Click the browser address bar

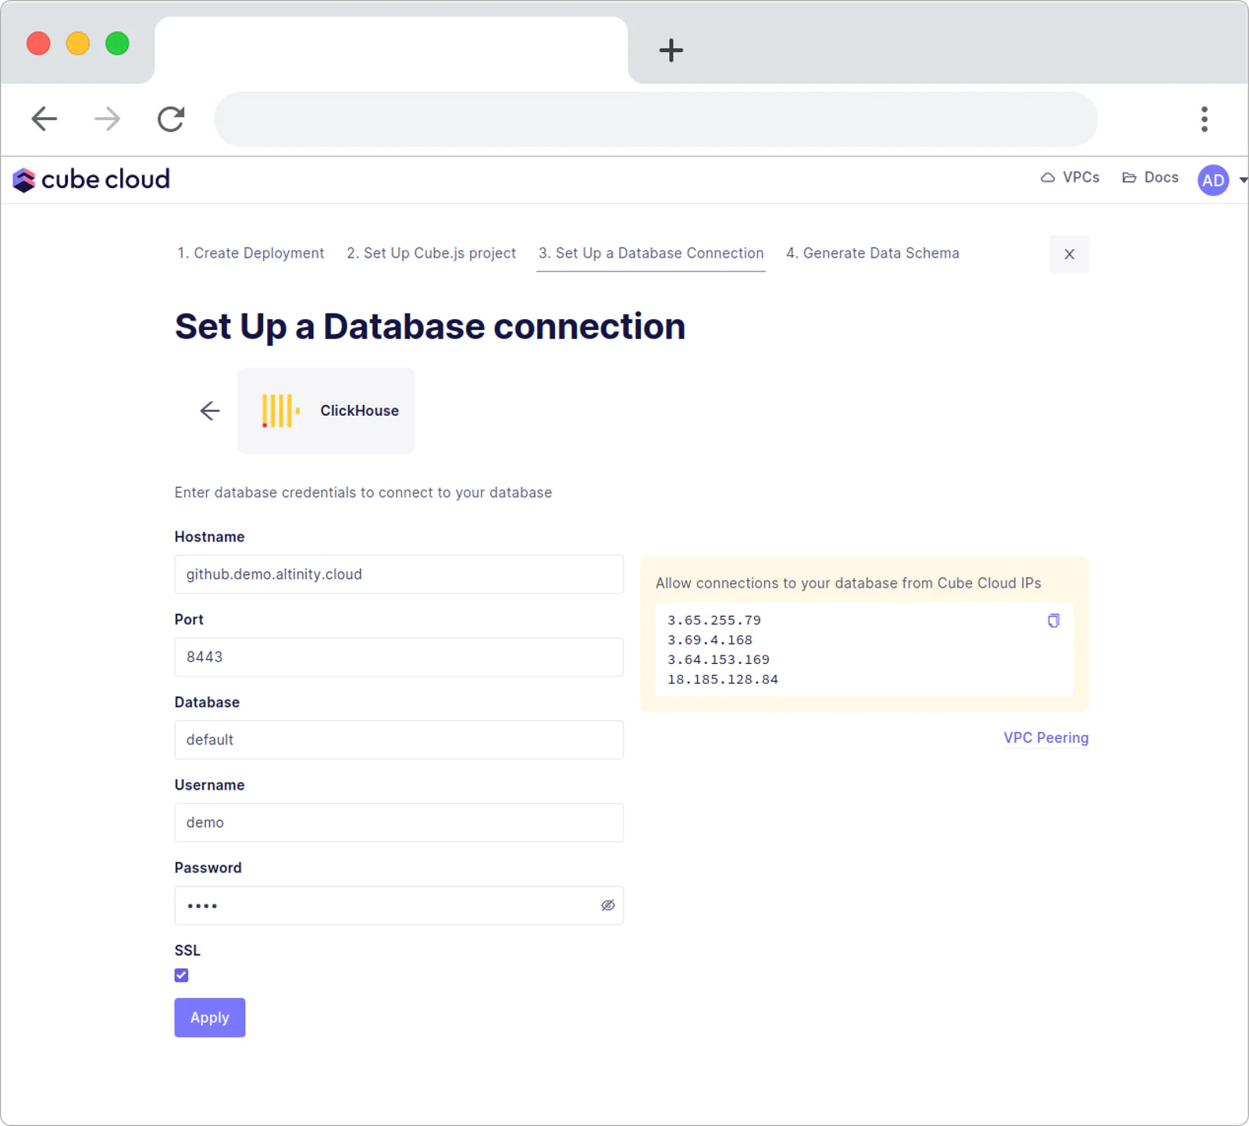656,119
